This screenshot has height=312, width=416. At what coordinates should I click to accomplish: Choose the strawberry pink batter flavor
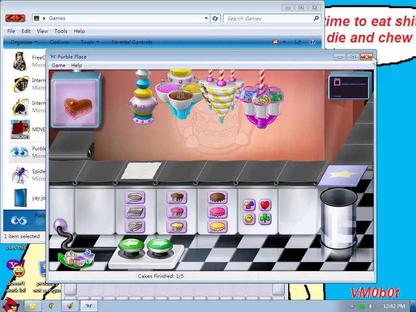click(x=177, y=212)
